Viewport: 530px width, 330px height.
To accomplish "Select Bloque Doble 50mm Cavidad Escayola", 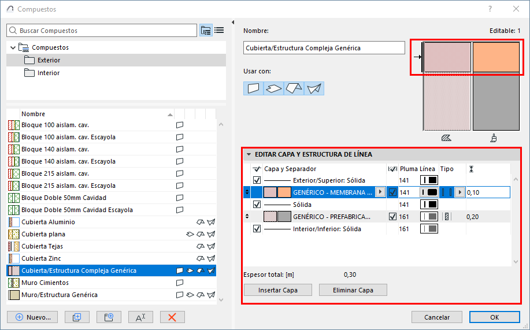I will (111, 210).
